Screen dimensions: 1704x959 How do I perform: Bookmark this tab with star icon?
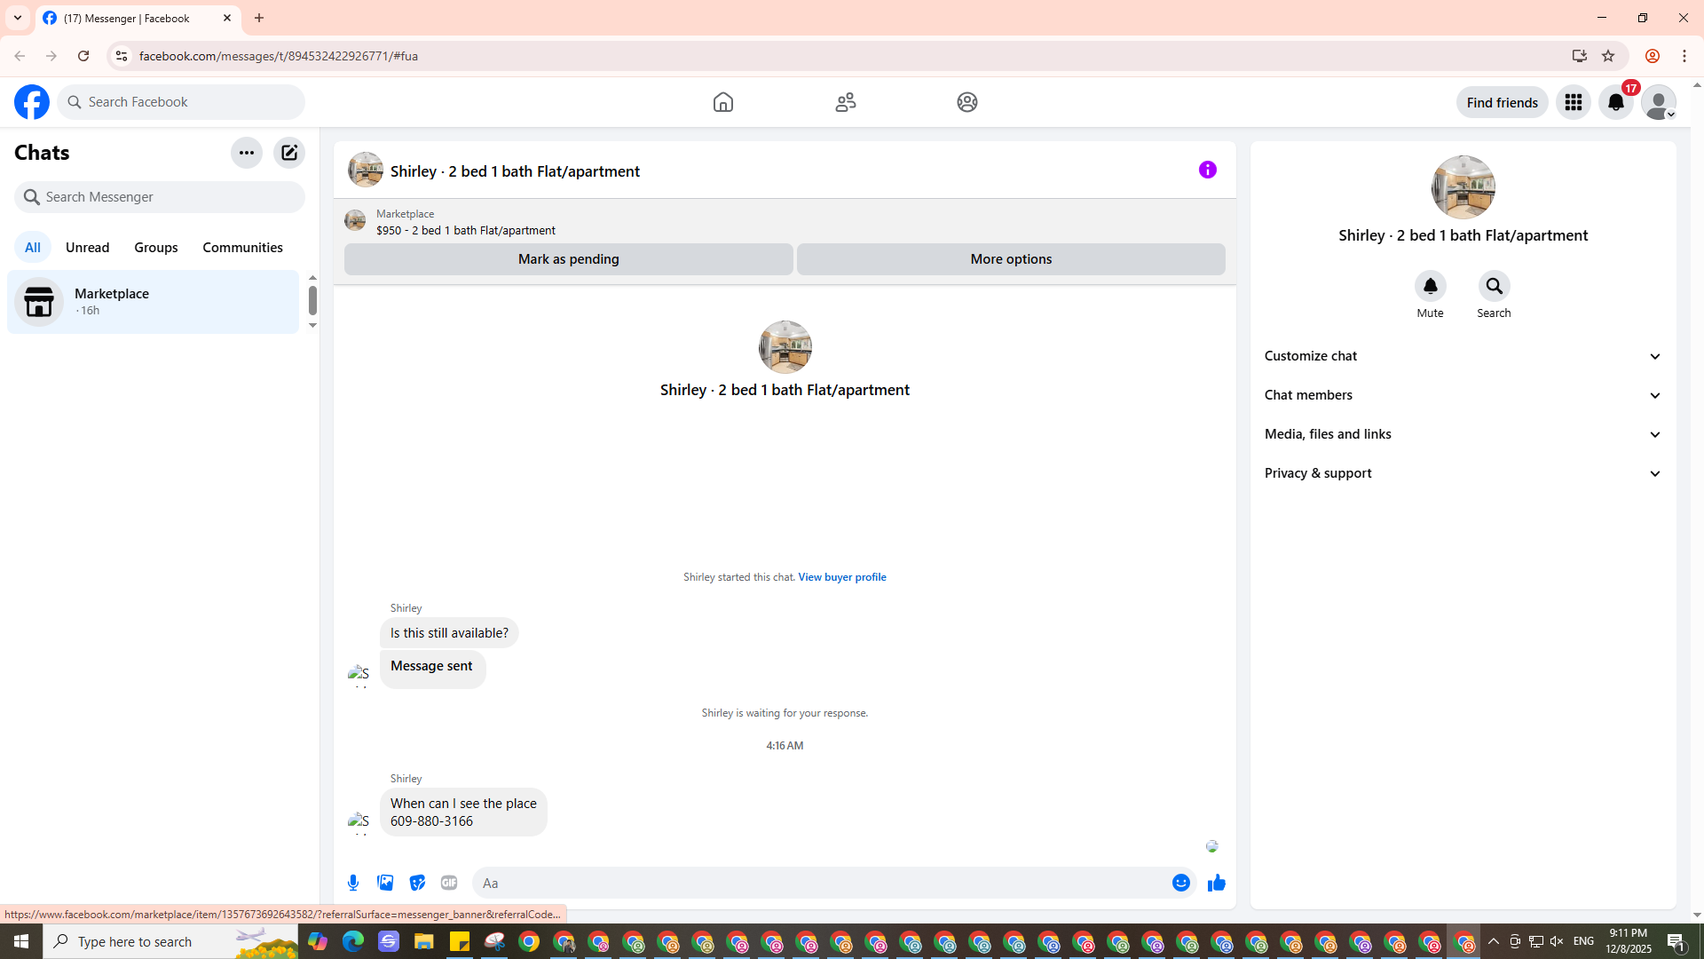(x=1608, y=56)
